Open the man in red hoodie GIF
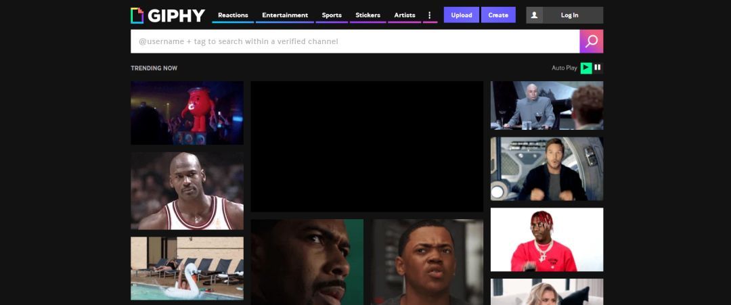The width and height of the screenshot is (731, 305). (546, 239)
